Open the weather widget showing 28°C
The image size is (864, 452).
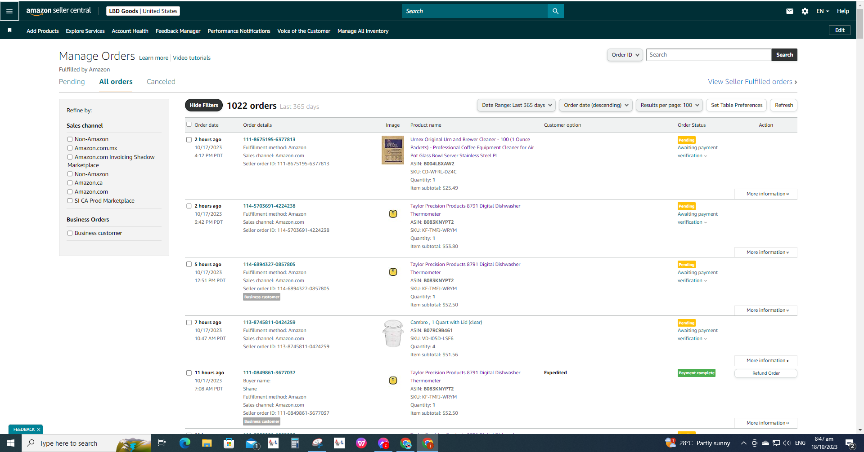698,443
